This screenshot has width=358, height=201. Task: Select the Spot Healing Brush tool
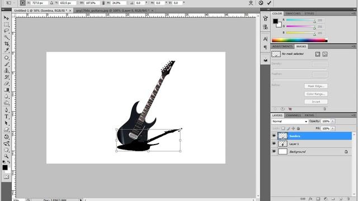click(6, 58)
